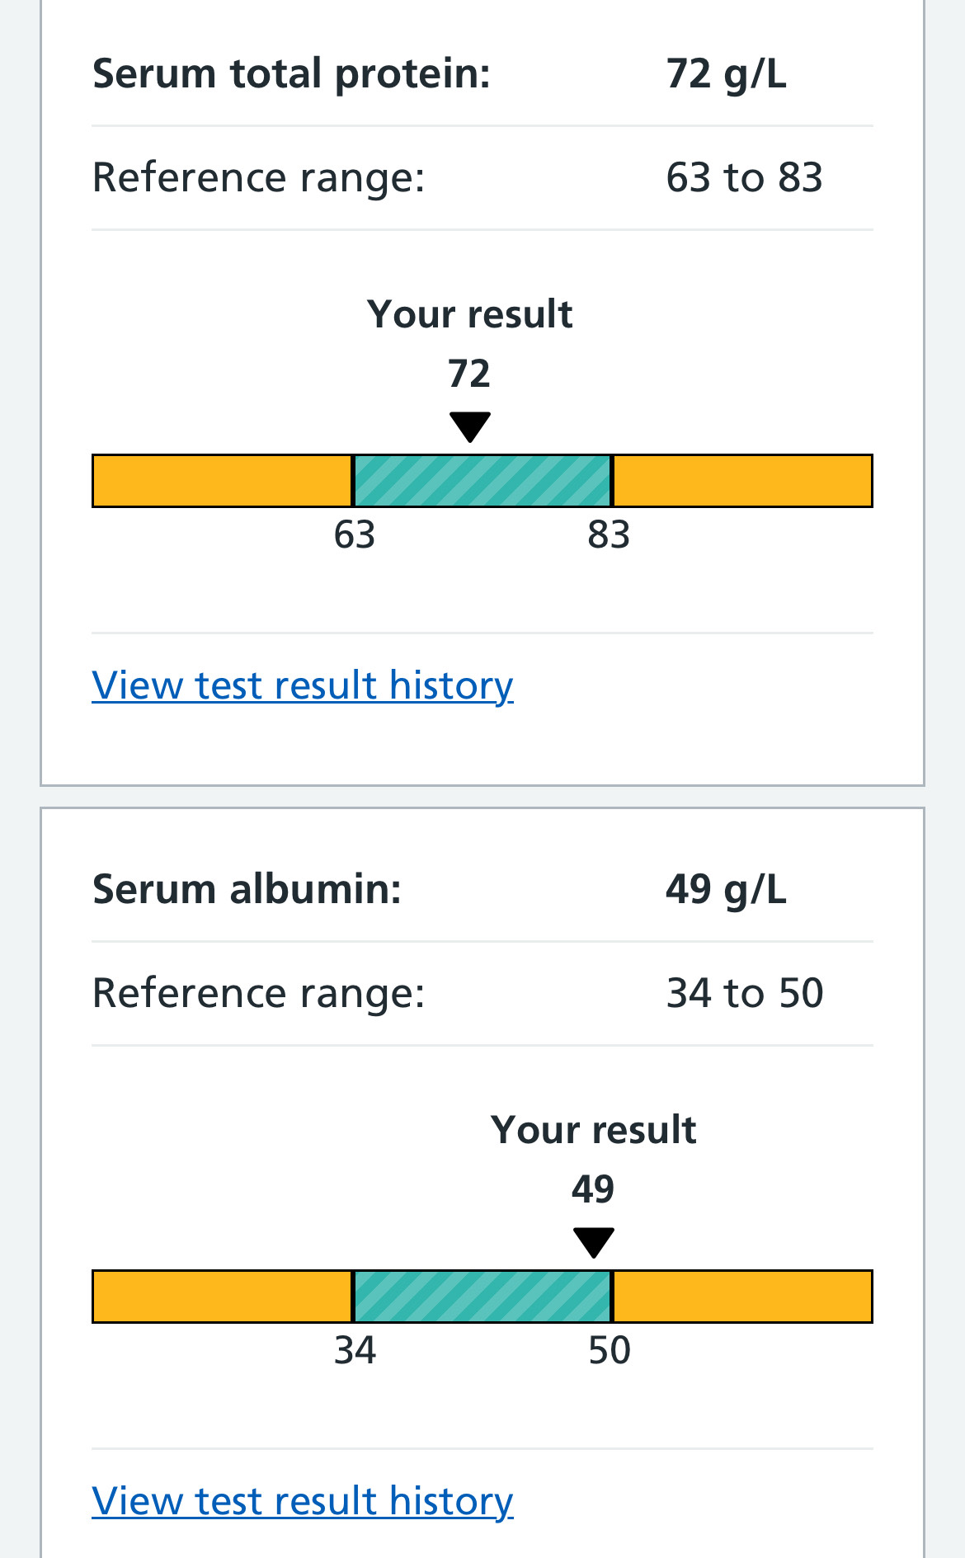Image resolution: width=965 pixels, height=1558 pixels.
Task: Click right orange segment of albumin range bar
Action: click(x=742, y=1297)
